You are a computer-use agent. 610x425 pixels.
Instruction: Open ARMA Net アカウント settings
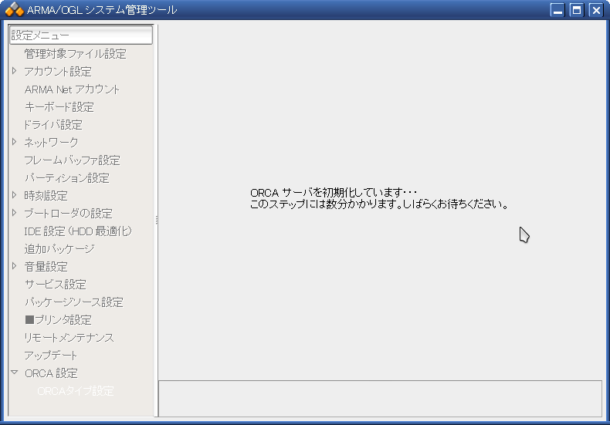(72, 89)
